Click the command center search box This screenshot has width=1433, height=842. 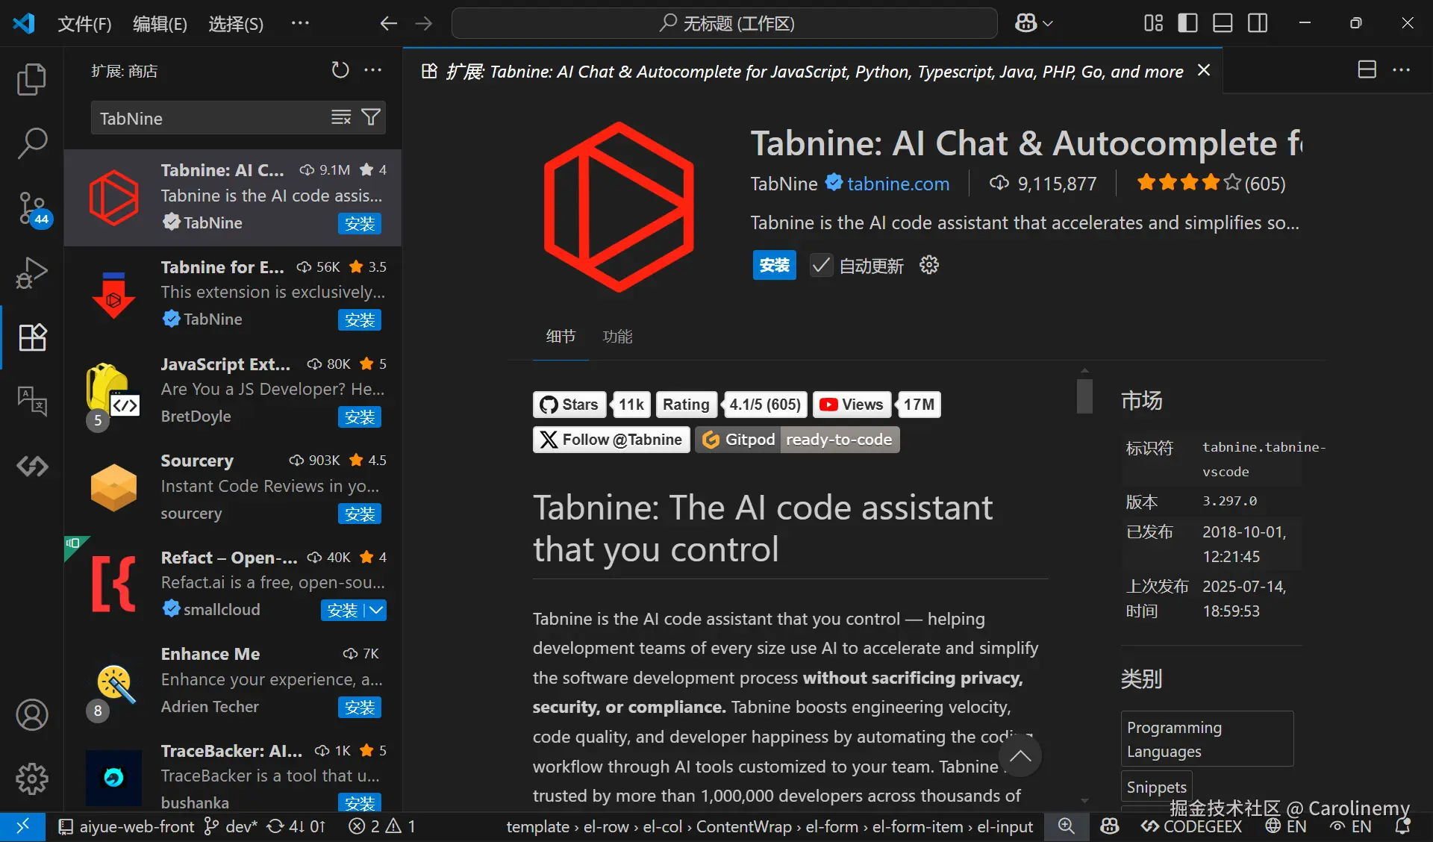click(724, 23)
